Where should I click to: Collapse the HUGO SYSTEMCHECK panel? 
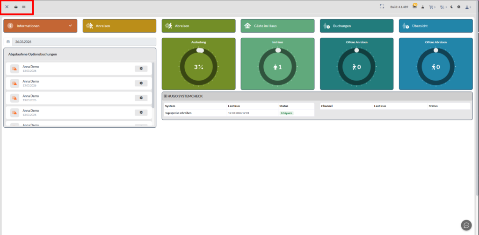coord(165,96)
